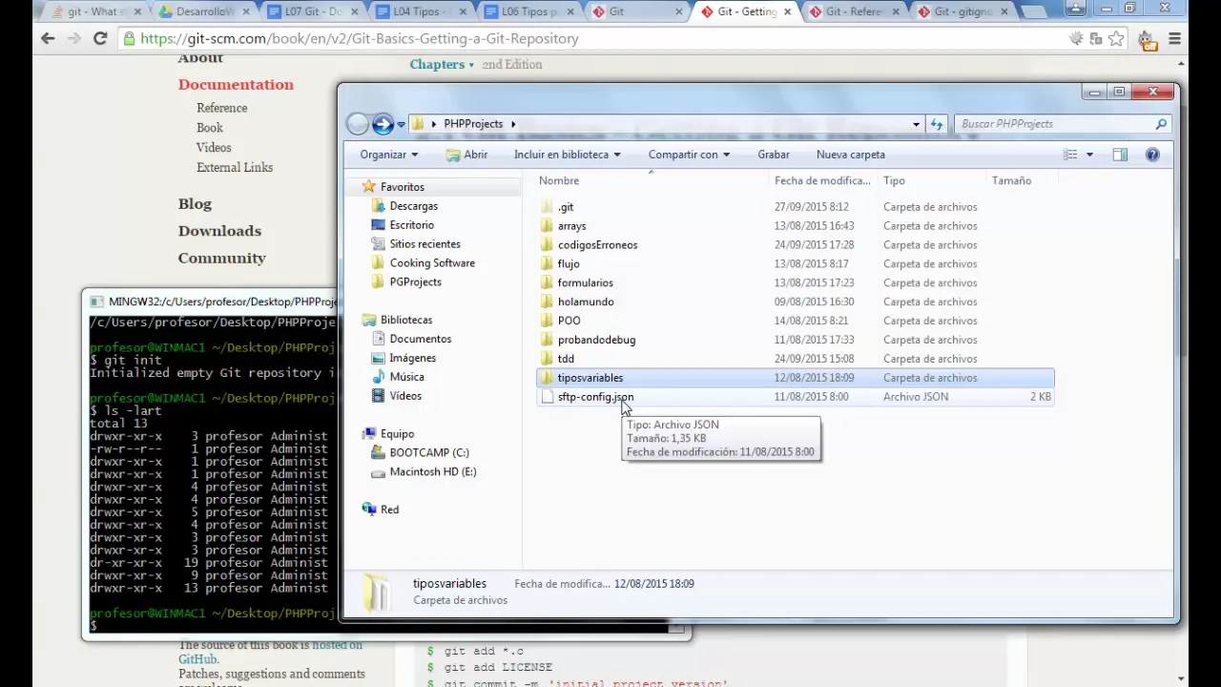The width and height of the screenshot is (1221, 687).
Task: Open the Chrome hamburger menu
Action: pos(1174,39)
